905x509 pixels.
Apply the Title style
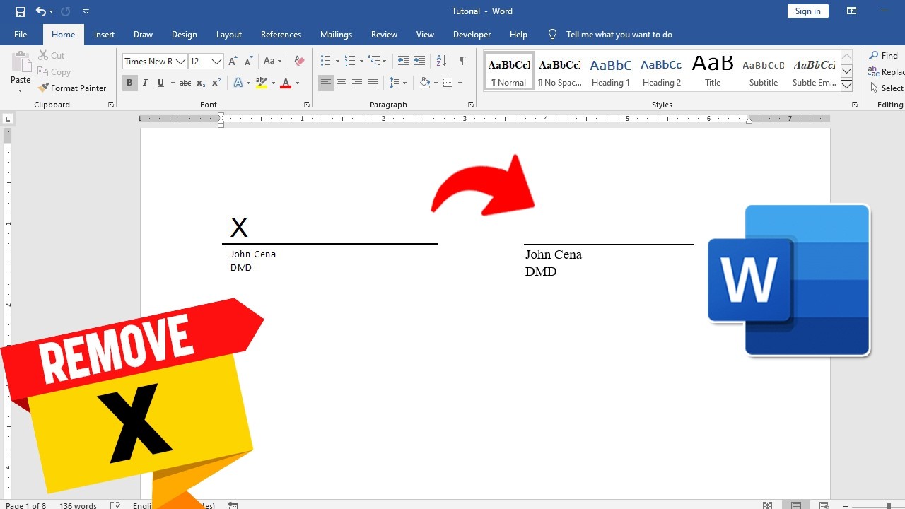(x=713, y=71)
